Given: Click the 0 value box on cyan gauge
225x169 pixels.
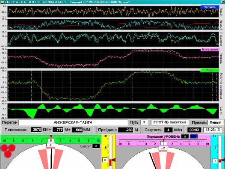Looking at the screenshot, I should [x=215, y=161].
